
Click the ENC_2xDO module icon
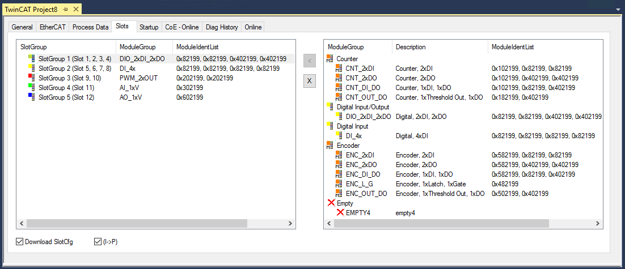coord(339,164)
